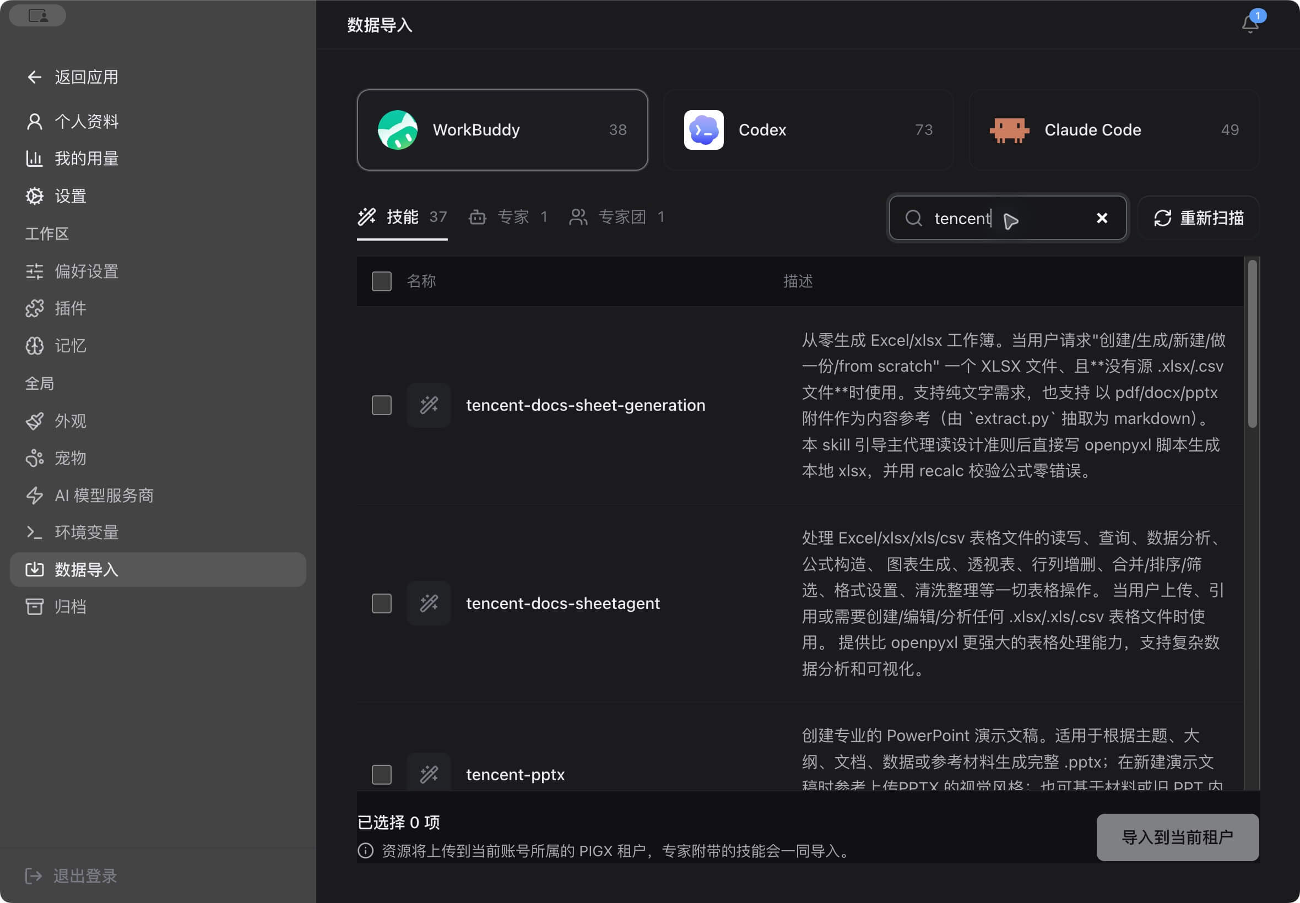Click the 重新扫描 rescan button
1300x903 pixels.
[x=1199, y=219]
